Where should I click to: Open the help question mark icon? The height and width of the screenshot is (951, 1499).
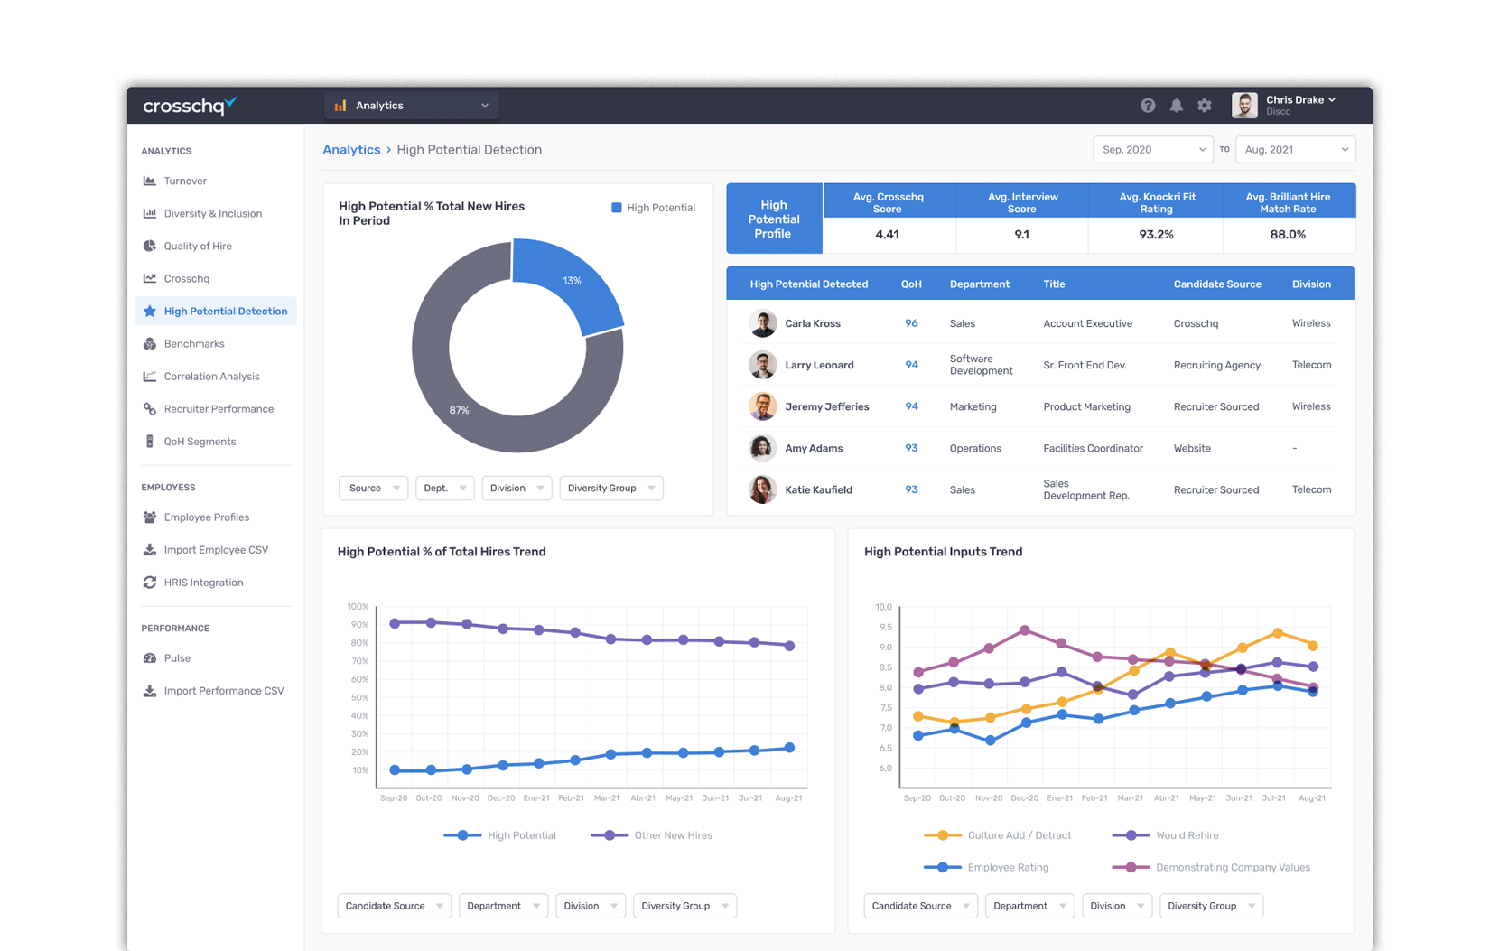[1147, 106]
